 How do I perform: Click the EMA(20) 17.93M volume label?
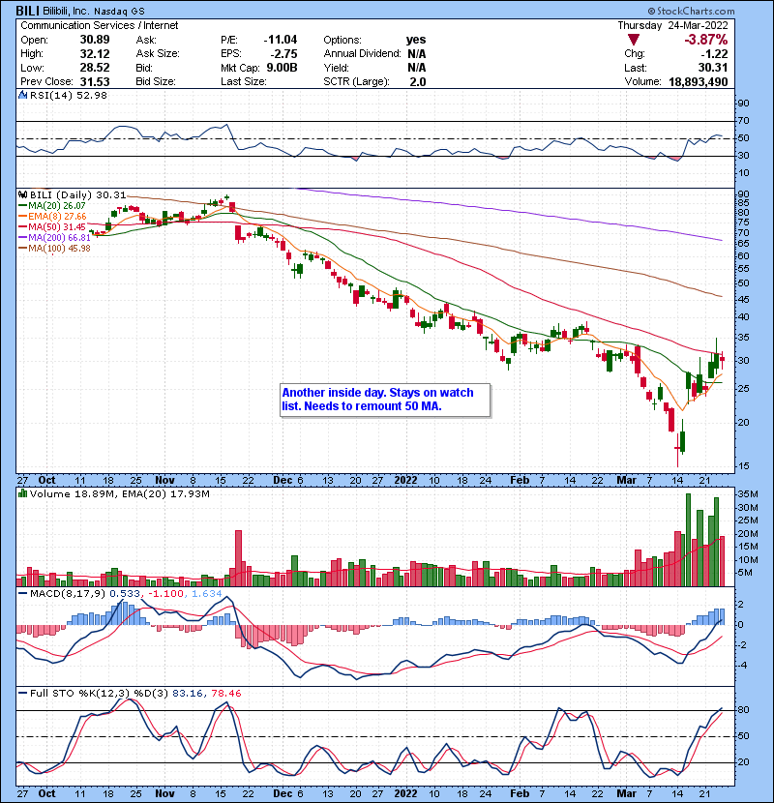point(165,493)
